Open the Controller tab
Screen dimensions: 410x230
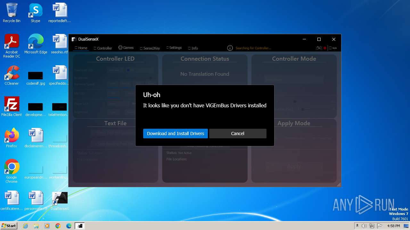[103, 48]
